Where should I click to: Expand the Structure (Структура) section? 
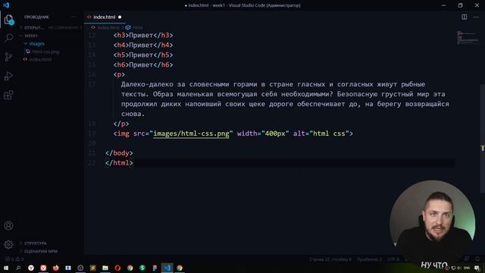36,243
